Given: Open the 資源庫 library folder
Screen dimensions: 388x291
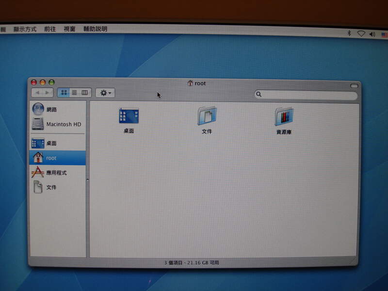Looking at the screenshot, I should [x=284, y=117].
